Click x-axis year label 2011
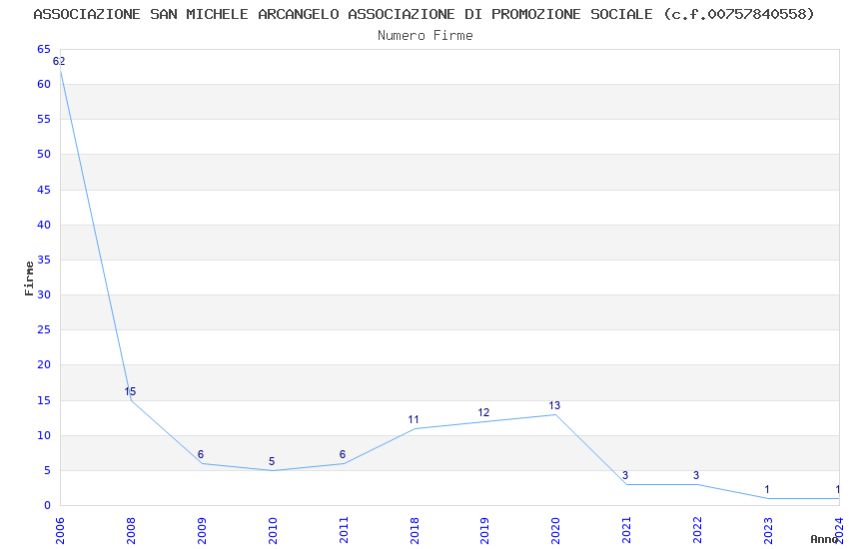This screenshot has height=549, width=849. tap(344, 530)
